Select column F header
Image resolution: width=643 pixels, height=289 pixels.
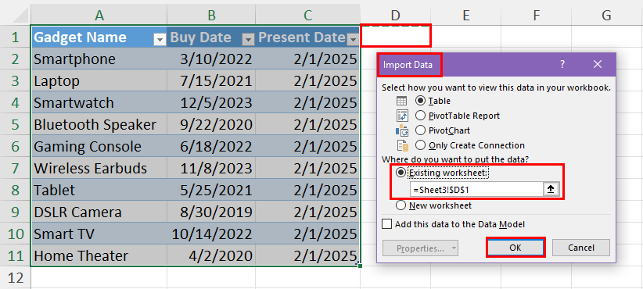click(x=536, y=15)
